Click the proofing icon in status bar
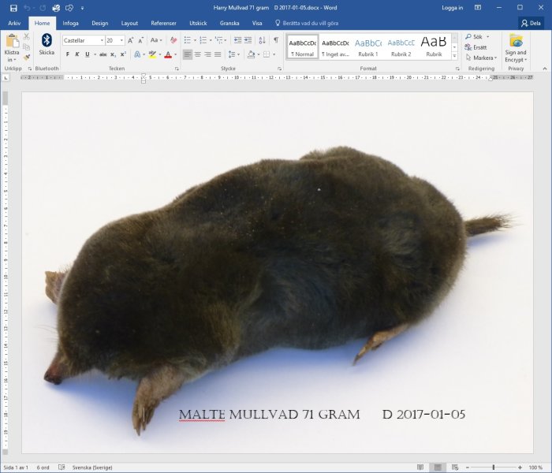 click(x=62, y=467)
